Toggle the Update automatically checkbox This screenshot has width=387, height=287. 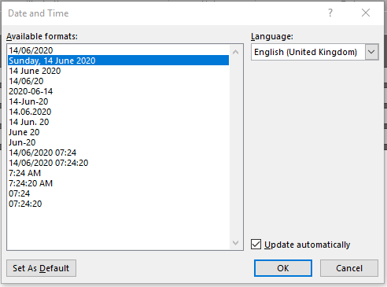(x=256, y=245)
